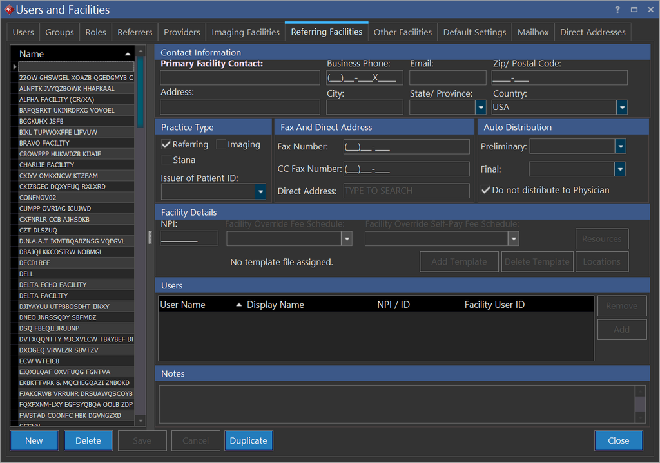The width and height of the screenshot is (660, 463).
Task: Switch to the Imaging Facilities tab
Action: [x=246, y=32]
